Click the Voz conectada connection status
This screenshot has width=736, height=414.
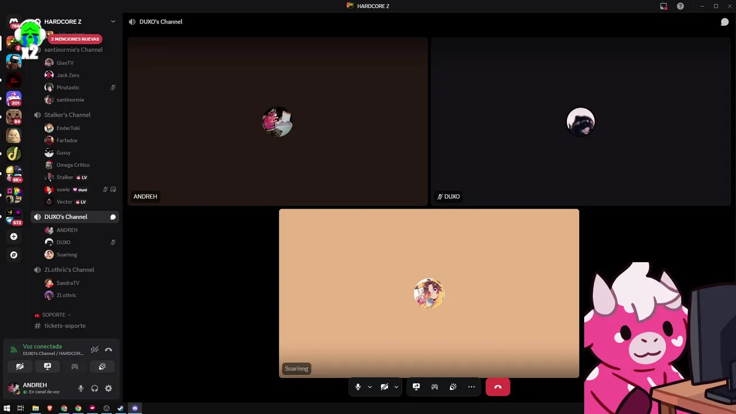click(42, 347)
